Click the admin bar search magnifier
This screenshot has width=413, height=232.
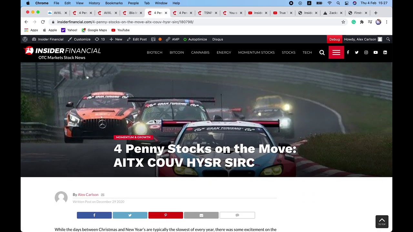388,39
